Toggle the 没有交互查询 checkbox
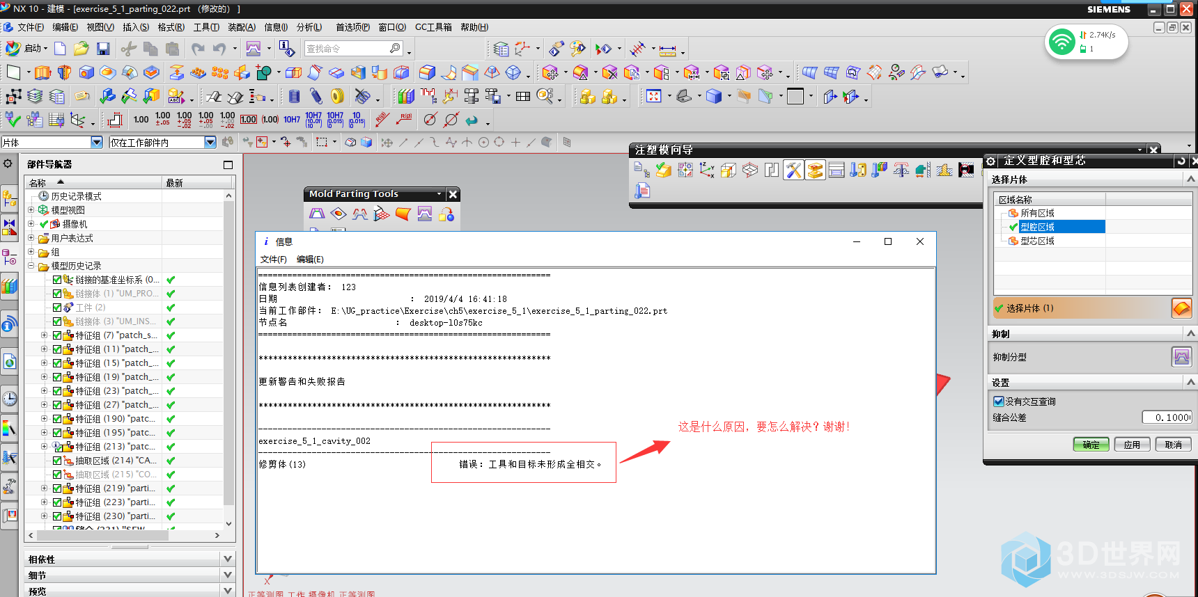This screenshot has width=1198, height=597. (999, 401)
